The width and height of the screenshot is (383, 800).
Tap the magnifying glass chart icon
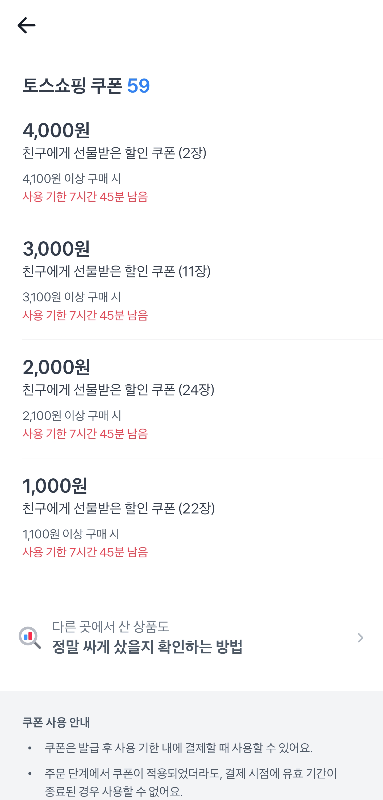(30, 637)
